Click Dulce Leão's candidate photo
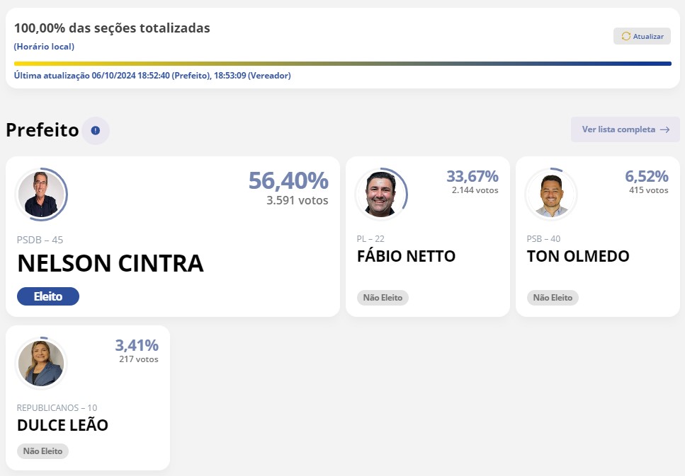Image resolution: width=685 pixels, height=476 pixels. 42,363
